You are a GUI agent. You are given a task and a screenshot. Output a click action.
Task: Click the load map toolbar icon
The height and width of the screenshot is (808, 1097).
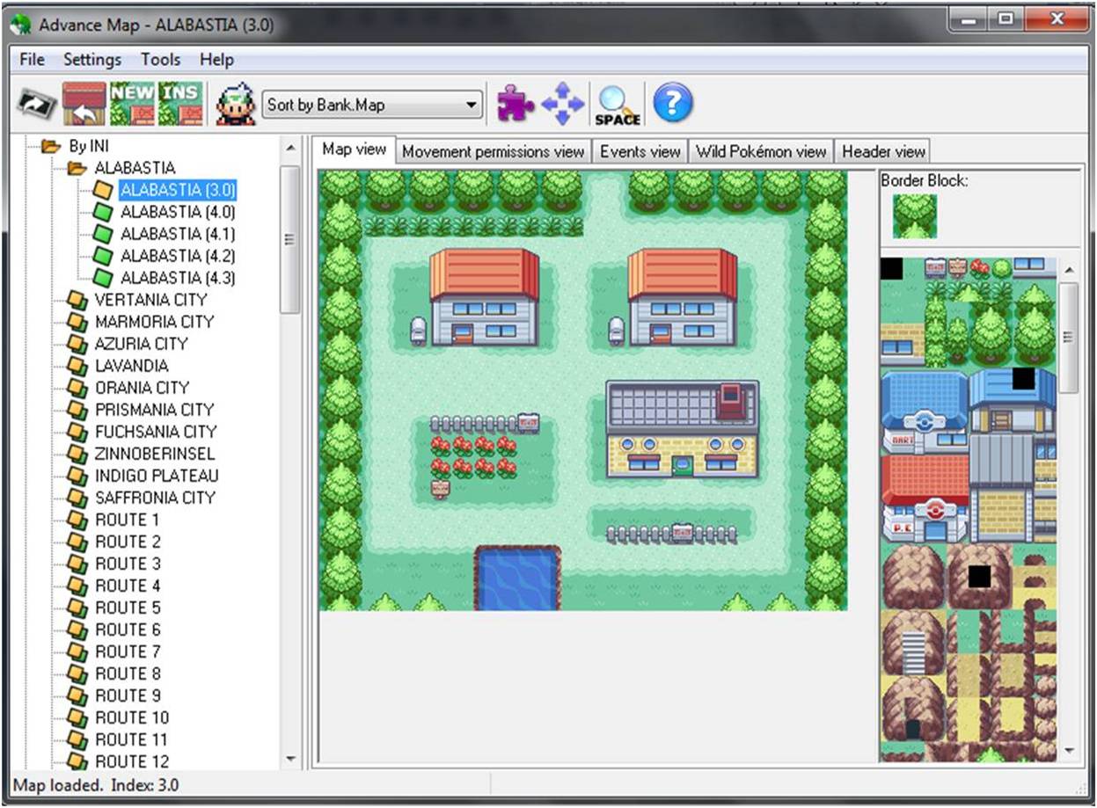[x=84, y=104]
